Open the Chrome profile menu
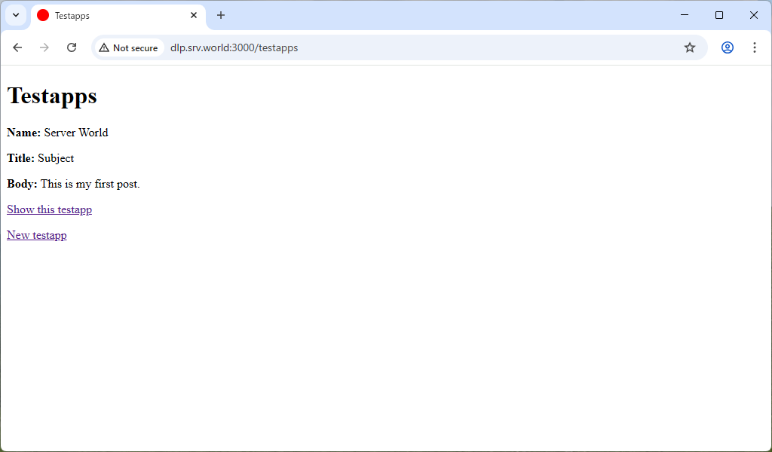The height and width of the screenshot is (452, 772). tap(727, 47)
